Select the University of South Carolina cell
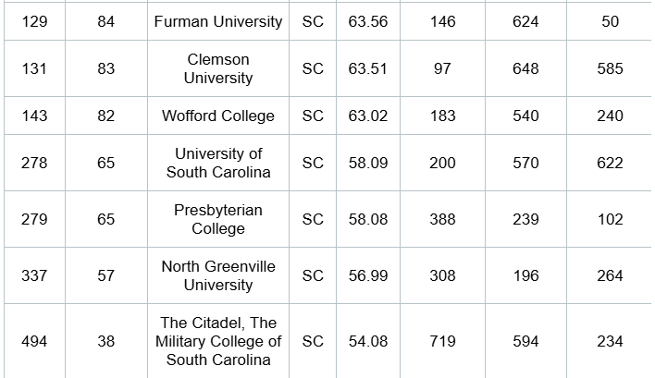655x378 pixels. point(218,163)
